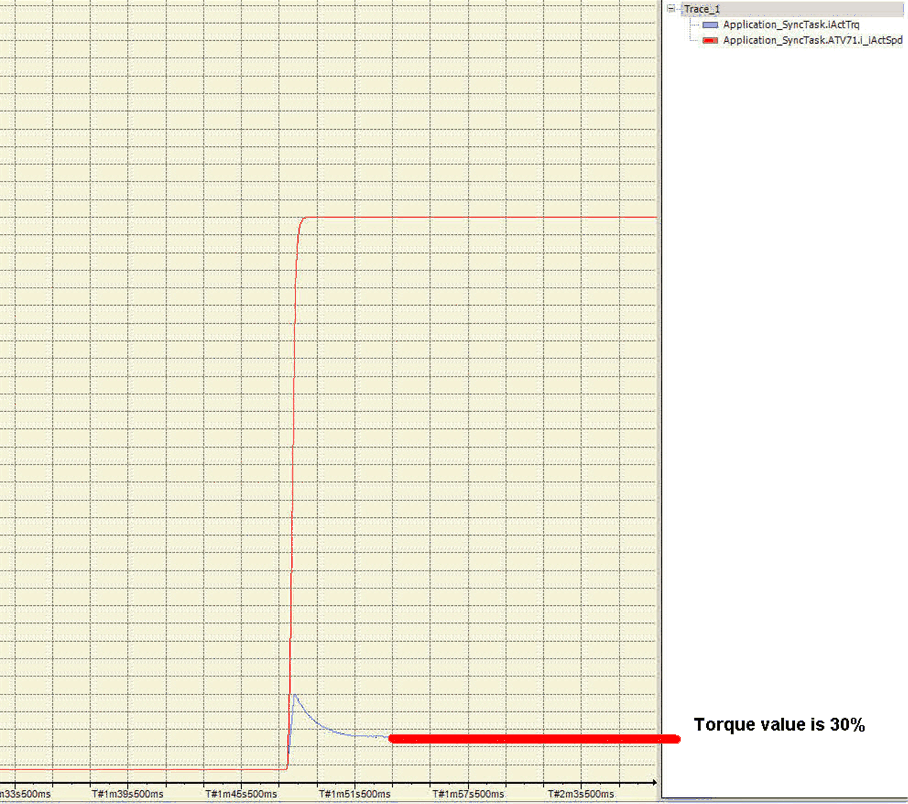Click the T#1m45s500ms time axis label
Viewport: 908px width, 804px height.
pyautogui.click(x=241, y=794)
